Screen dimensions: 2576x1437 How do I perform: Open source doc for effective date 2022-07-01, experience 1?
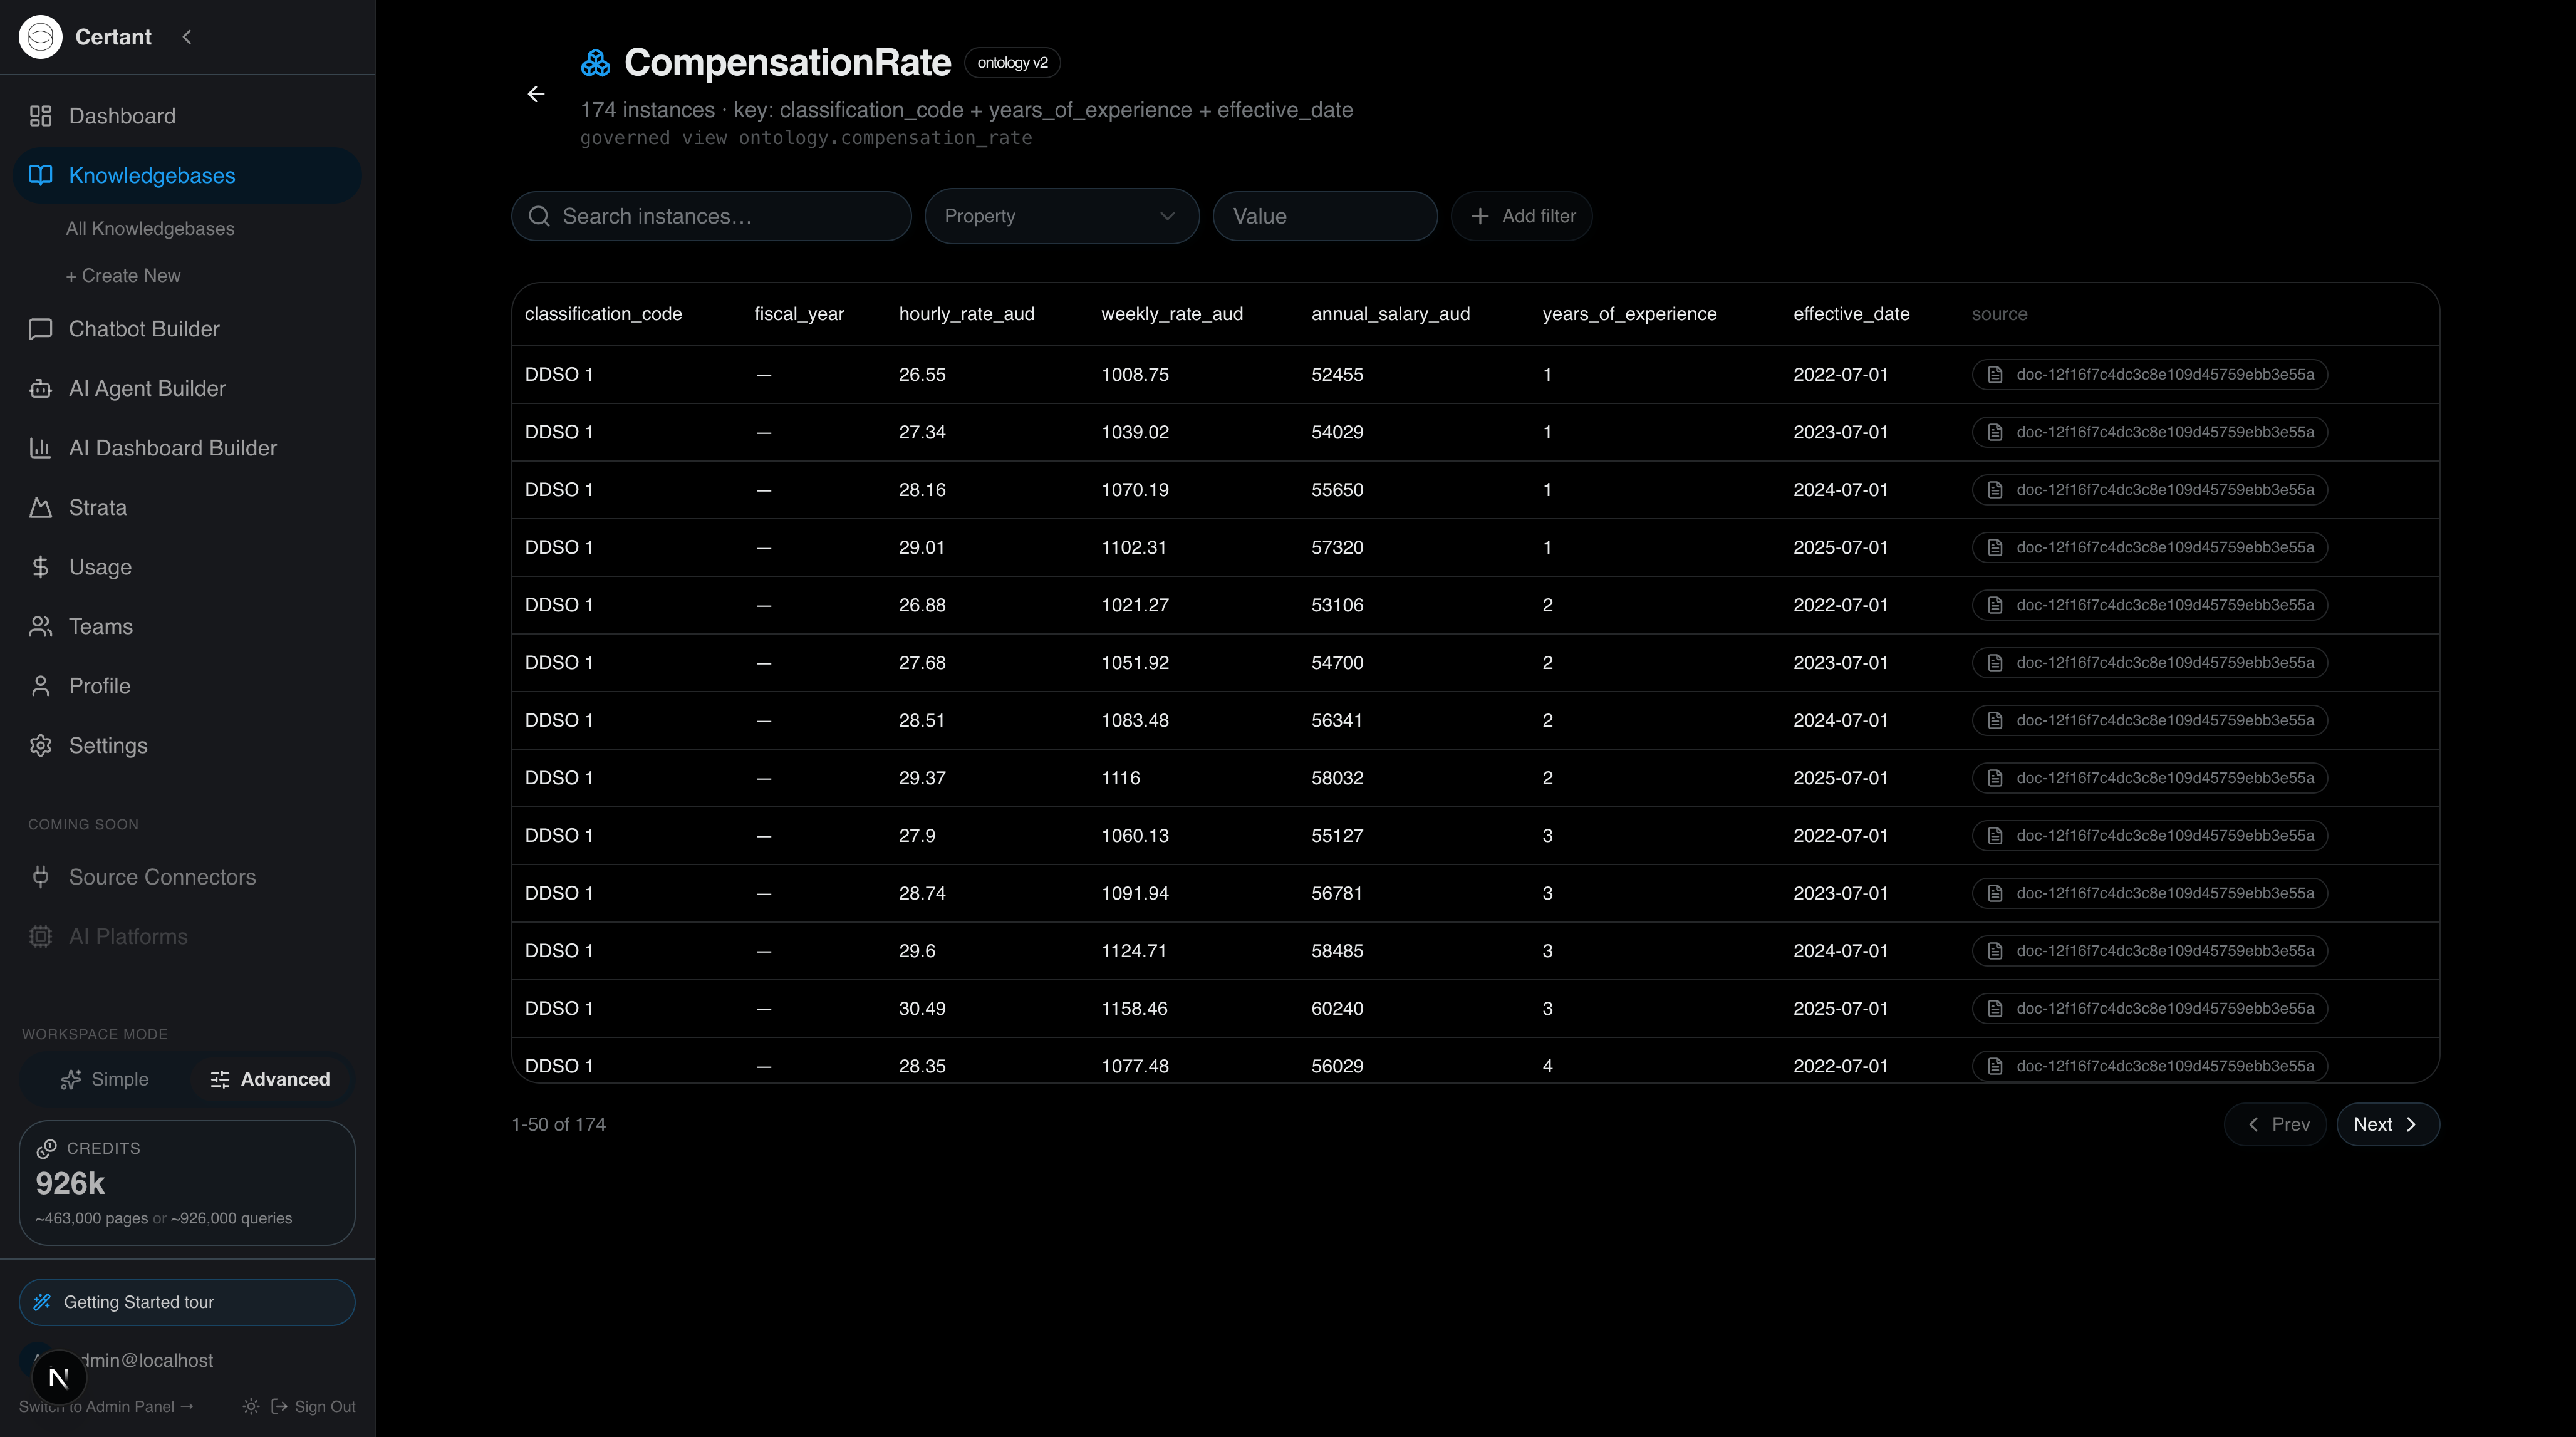[2149, 374]
